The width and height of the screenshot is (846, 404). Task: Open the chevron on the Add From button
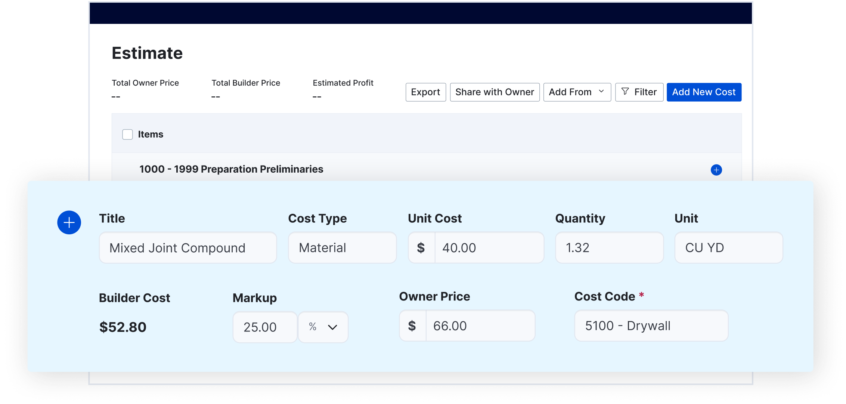click(601, 92)
